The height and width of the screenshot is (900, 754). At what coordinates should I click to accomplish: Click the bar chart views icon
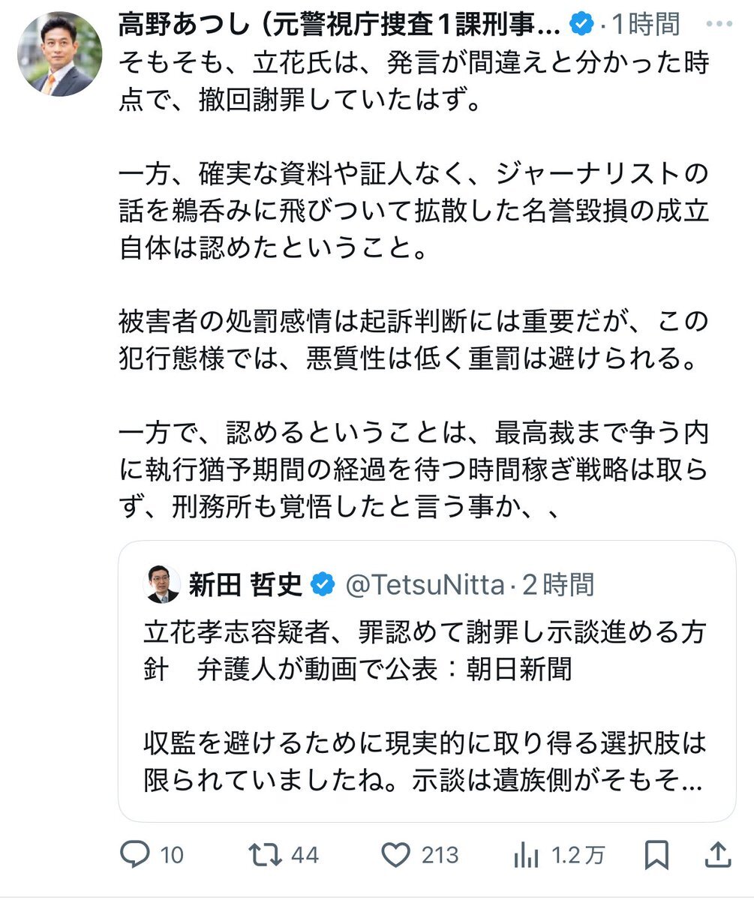527,854
